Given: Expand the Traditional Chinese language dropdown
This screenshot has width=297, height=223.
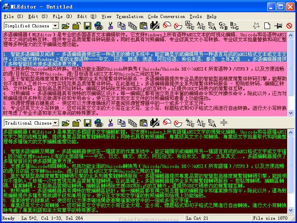Looking at the screenshot, I should point(55,123).
